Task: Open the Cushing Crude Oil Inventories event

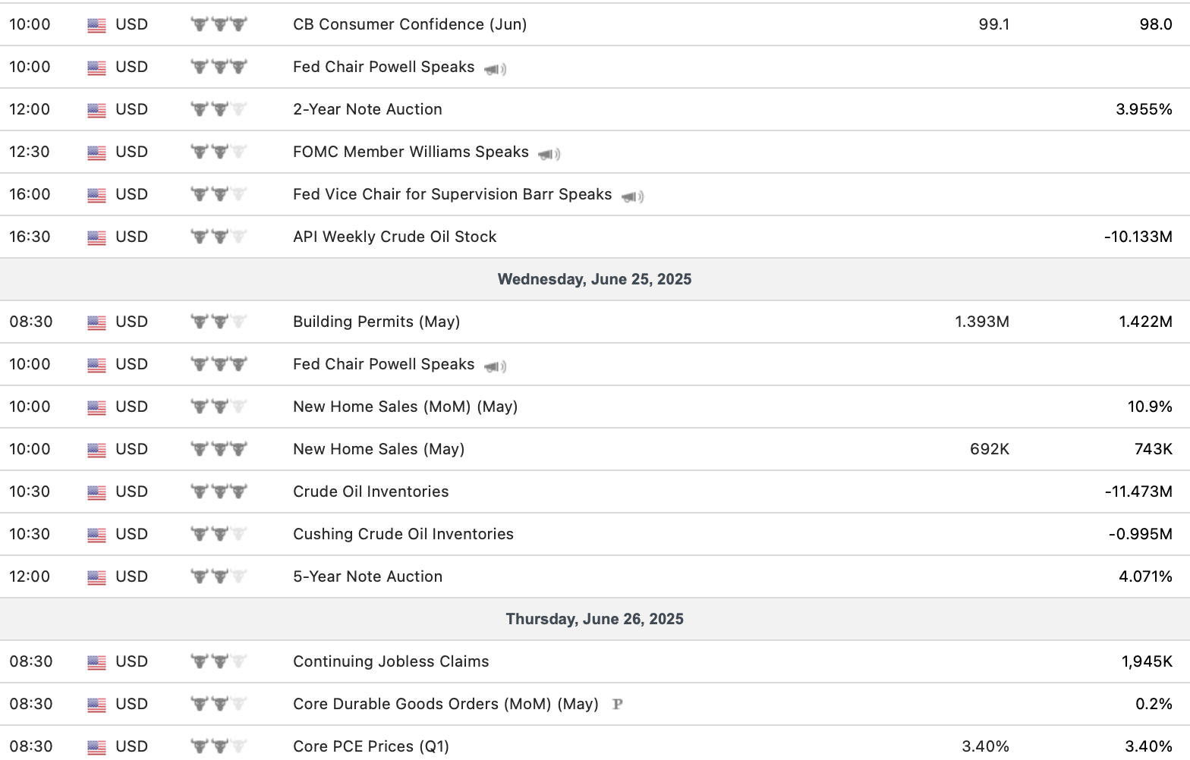Action: click(403, 534)
